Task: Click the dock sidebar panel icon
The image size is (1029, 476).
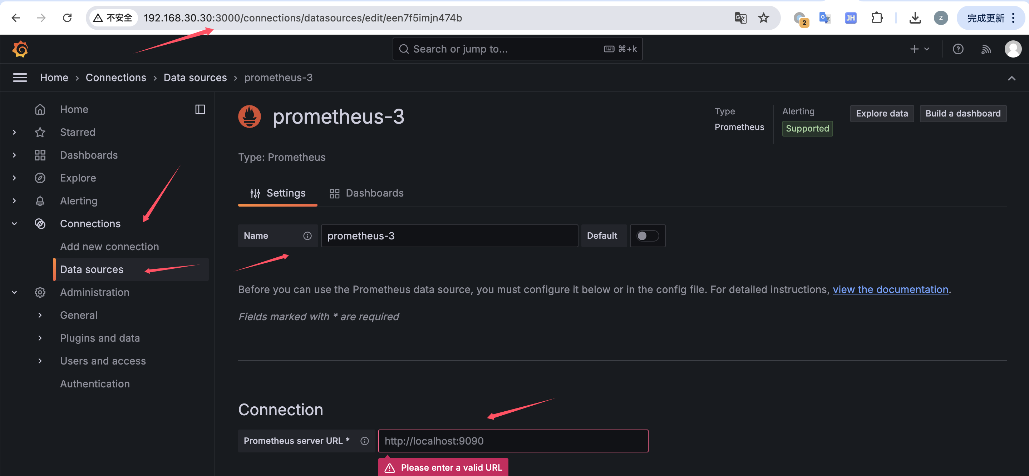Action: click(200, 109)
